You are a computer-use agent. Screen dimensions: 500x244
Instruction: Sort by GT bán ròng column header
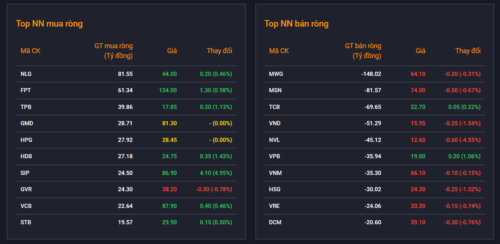click(363, 51)
